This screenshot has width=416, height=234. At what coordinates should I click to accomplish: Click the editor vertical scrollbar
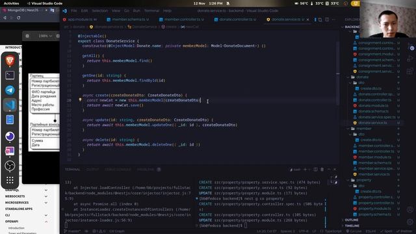pos(338,74)
